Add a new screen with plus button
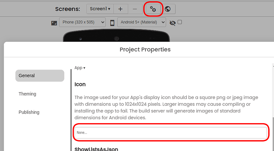 (x=120, y=9)
